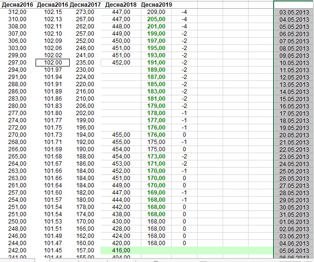Click the cell with value 312,00
The width and height of the screenshot is (314, 262).
pos(17,12)
